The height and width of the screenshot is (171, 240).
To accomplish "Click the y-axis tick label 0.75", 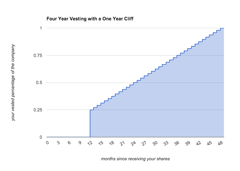I will coord(38,56).
